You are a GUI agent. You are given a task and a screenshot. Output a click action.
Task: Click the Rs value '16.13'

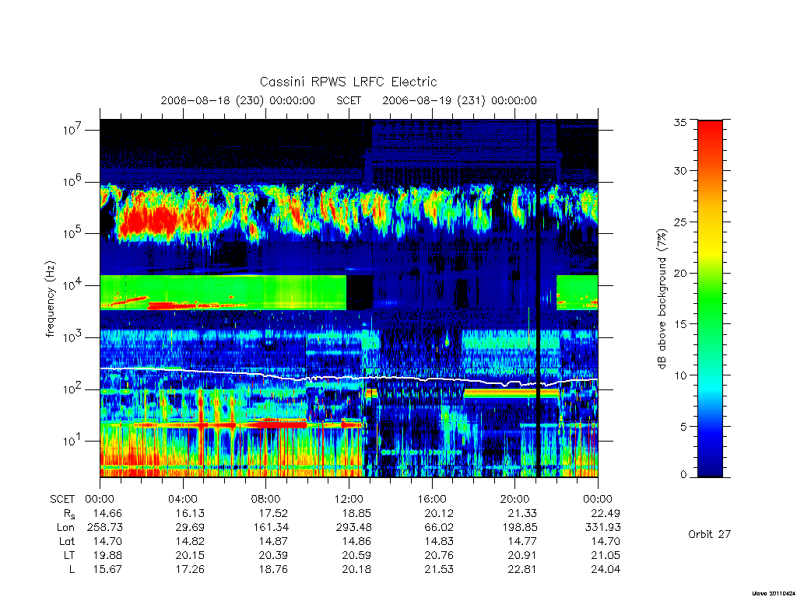pos(190,513)
